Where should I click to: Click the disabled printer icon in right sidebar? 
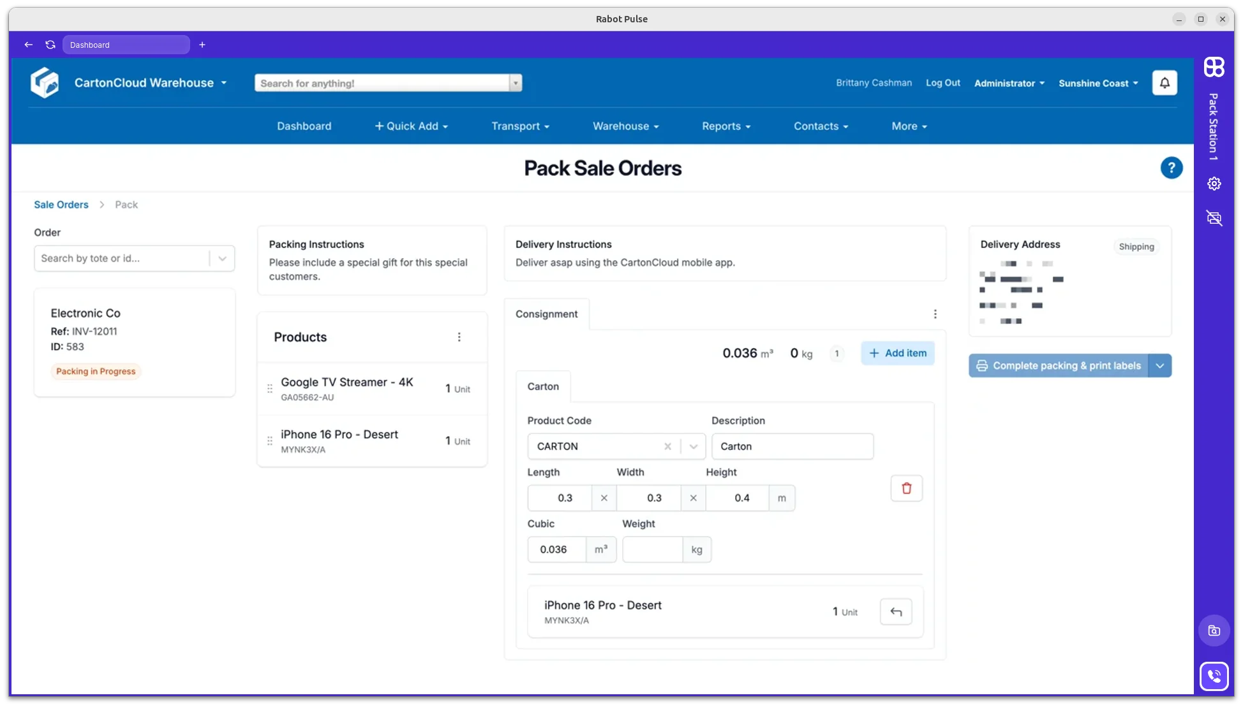point(1214,218)
